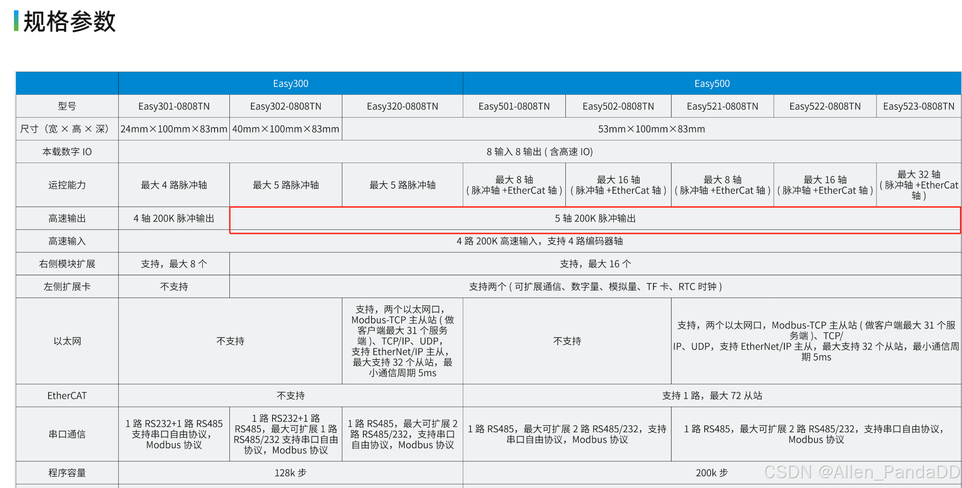Click the 型号 row label

coord(67,106)
